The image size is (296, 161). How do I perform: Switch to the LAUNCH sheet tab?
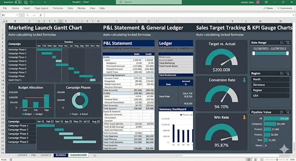pyautogui.click(x=46, y=155)
